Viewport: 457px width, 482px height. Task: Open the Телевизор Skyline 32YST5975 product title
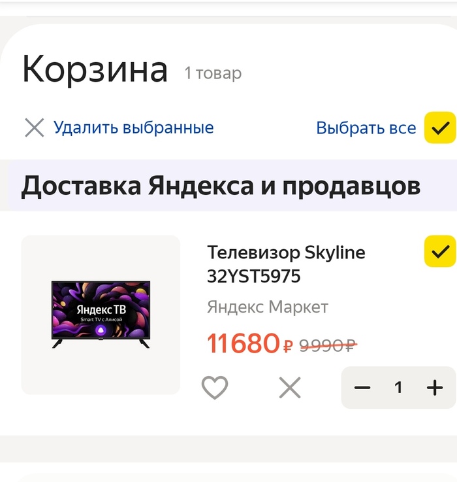[286, 264]
